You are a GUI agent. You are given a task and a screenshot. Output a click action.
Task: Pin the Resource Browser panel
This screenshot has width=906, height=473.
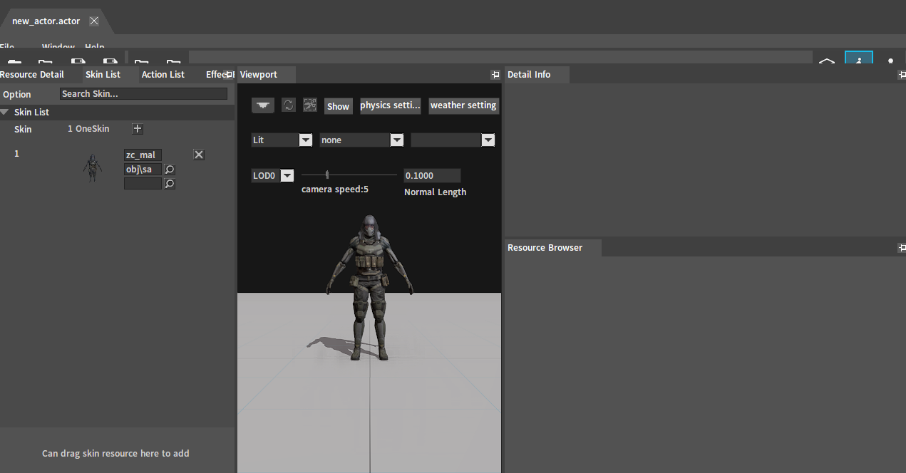tap(902, 248)
